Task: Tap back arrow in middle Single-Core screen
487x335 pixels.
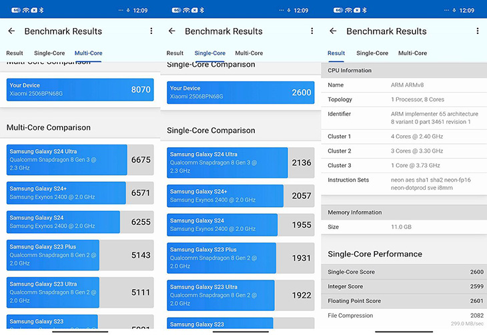Action: 171,31
